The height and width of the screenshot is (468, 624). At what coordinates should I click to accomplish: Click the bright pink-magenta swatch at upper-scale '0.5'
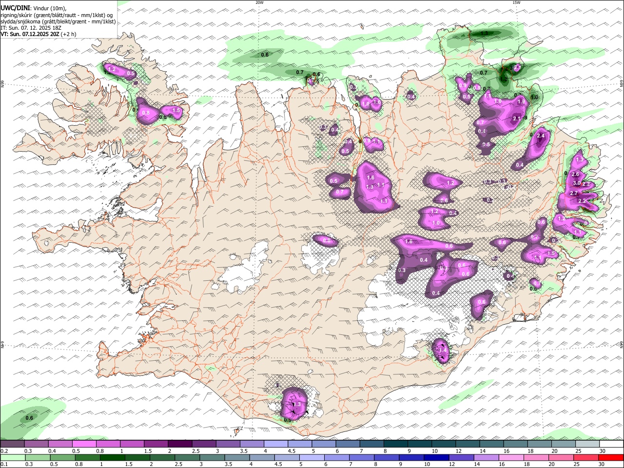tap(84, 444)
